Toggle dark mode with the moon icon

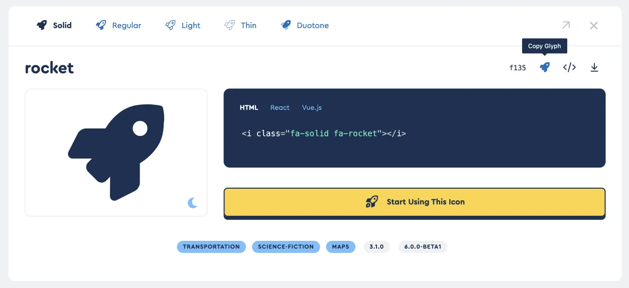193,203
